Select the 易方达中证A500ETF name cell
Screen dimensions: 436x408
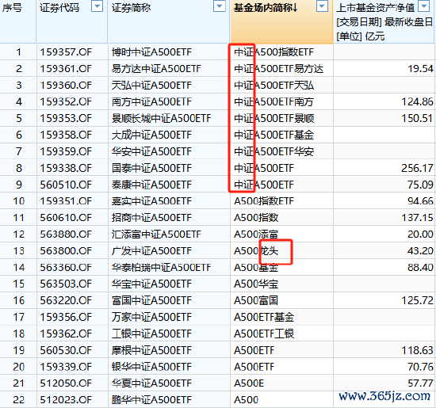point(169,69)
